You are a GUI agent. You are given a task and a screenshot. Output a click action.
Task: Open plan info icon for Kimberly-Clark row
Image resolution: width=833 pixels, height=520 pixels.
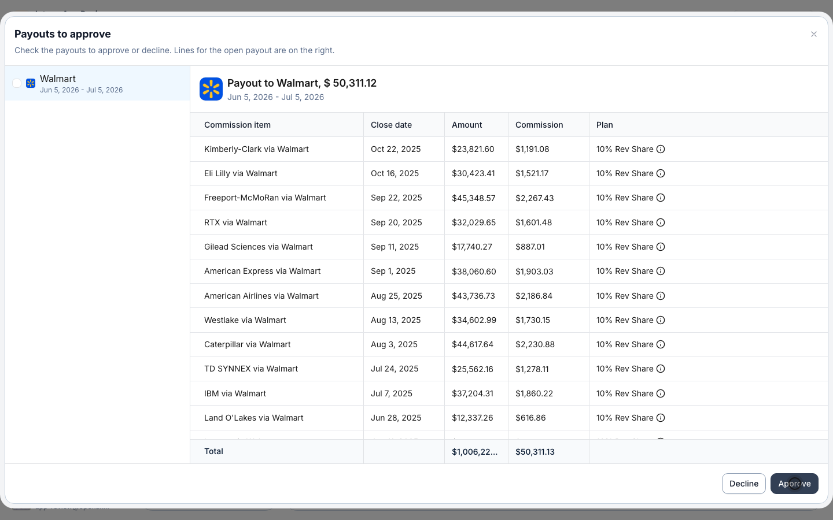(661, 149)
